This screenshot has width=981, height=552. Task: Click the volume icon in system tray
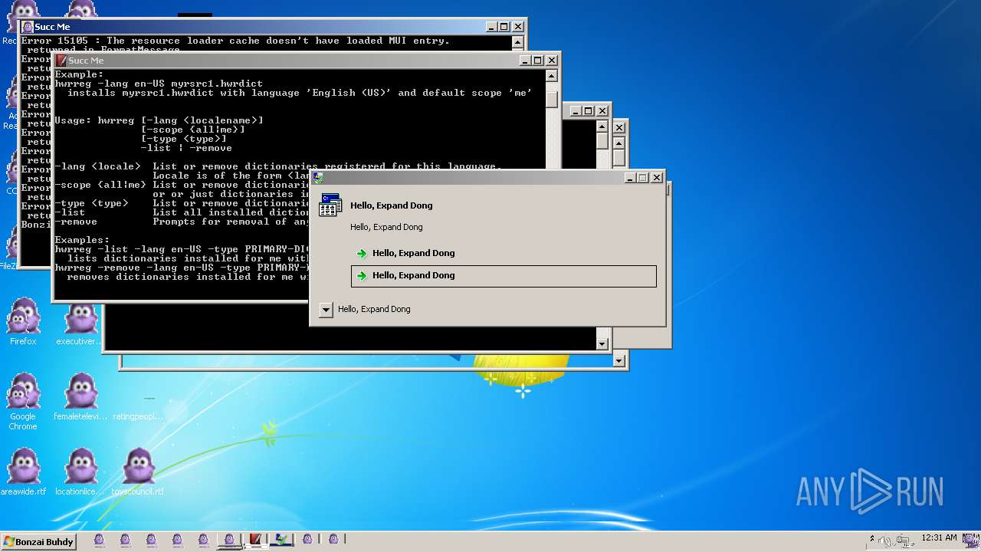click(x=885, y=541)
